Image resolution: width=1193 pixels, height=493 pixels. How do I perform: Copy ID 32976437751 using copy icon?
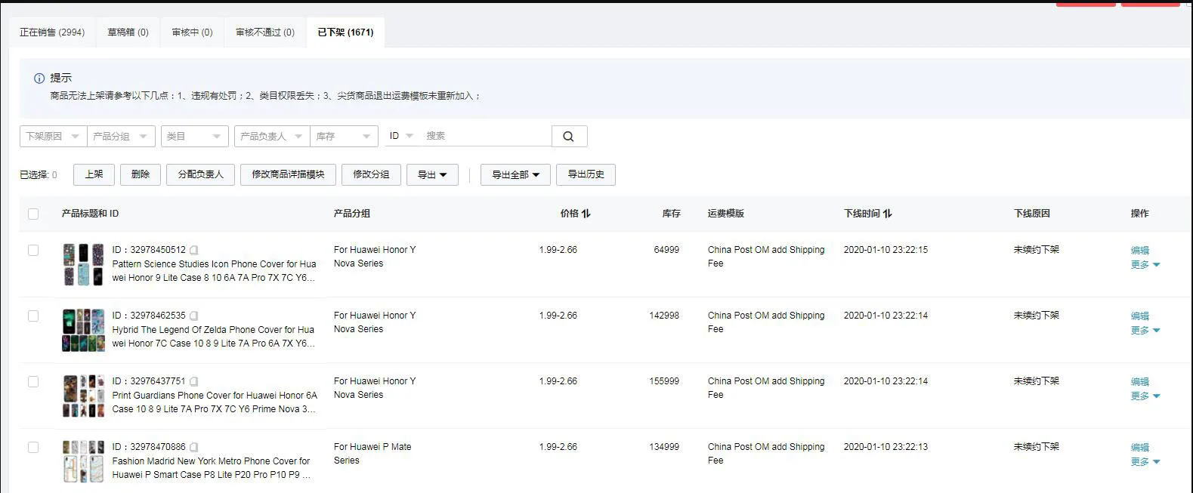click(x=194, y=381)
